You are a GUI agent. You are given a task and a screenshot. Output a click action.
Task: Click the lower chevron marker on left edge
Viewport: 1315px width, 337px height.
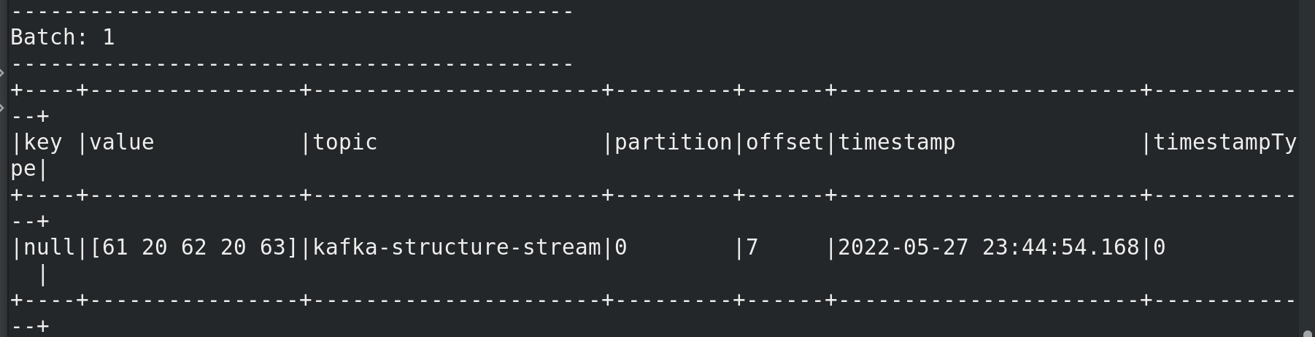point(2,109)
